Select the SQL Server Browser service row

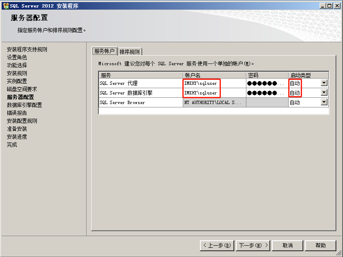pos(141,102)
